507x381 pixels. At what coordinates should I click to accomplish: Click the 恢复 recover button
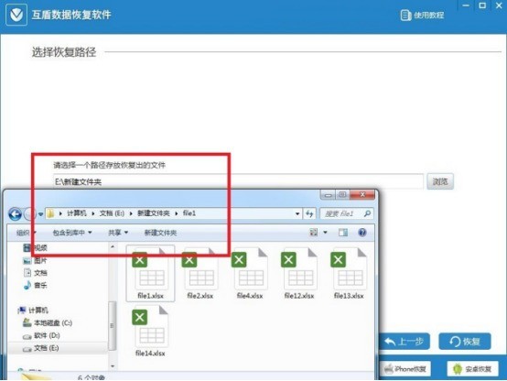point(465,342)
